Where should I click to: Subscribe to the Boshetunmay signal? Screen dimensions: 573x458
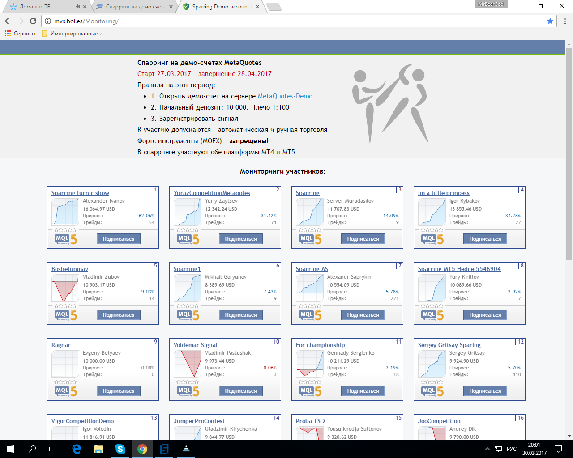(119, 315)
